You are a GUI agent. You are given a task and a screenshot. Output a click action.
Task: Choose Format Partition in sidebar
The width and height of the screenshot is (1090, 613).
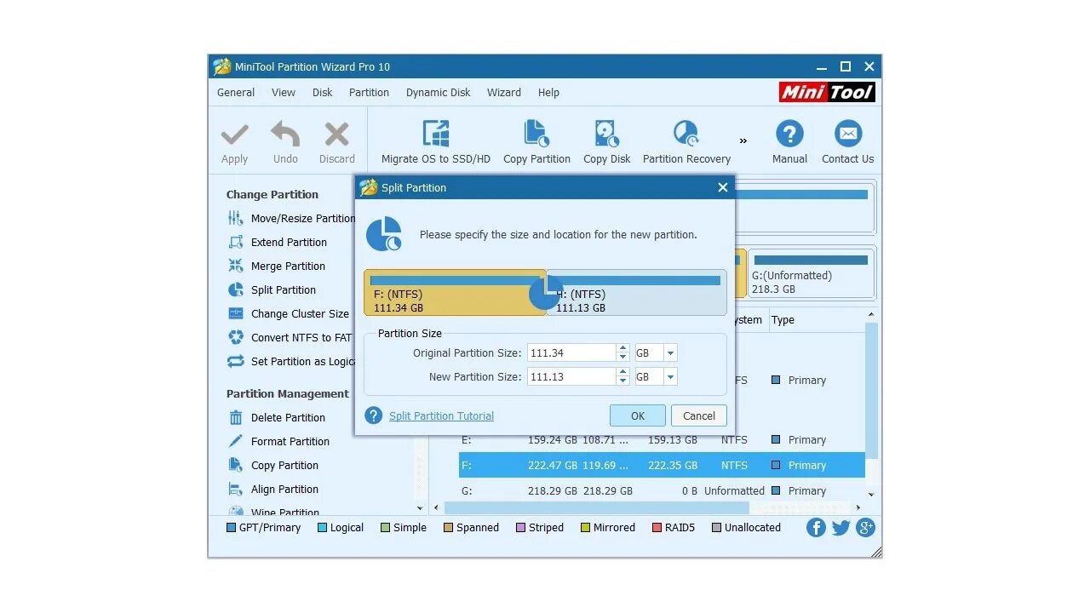278,442
